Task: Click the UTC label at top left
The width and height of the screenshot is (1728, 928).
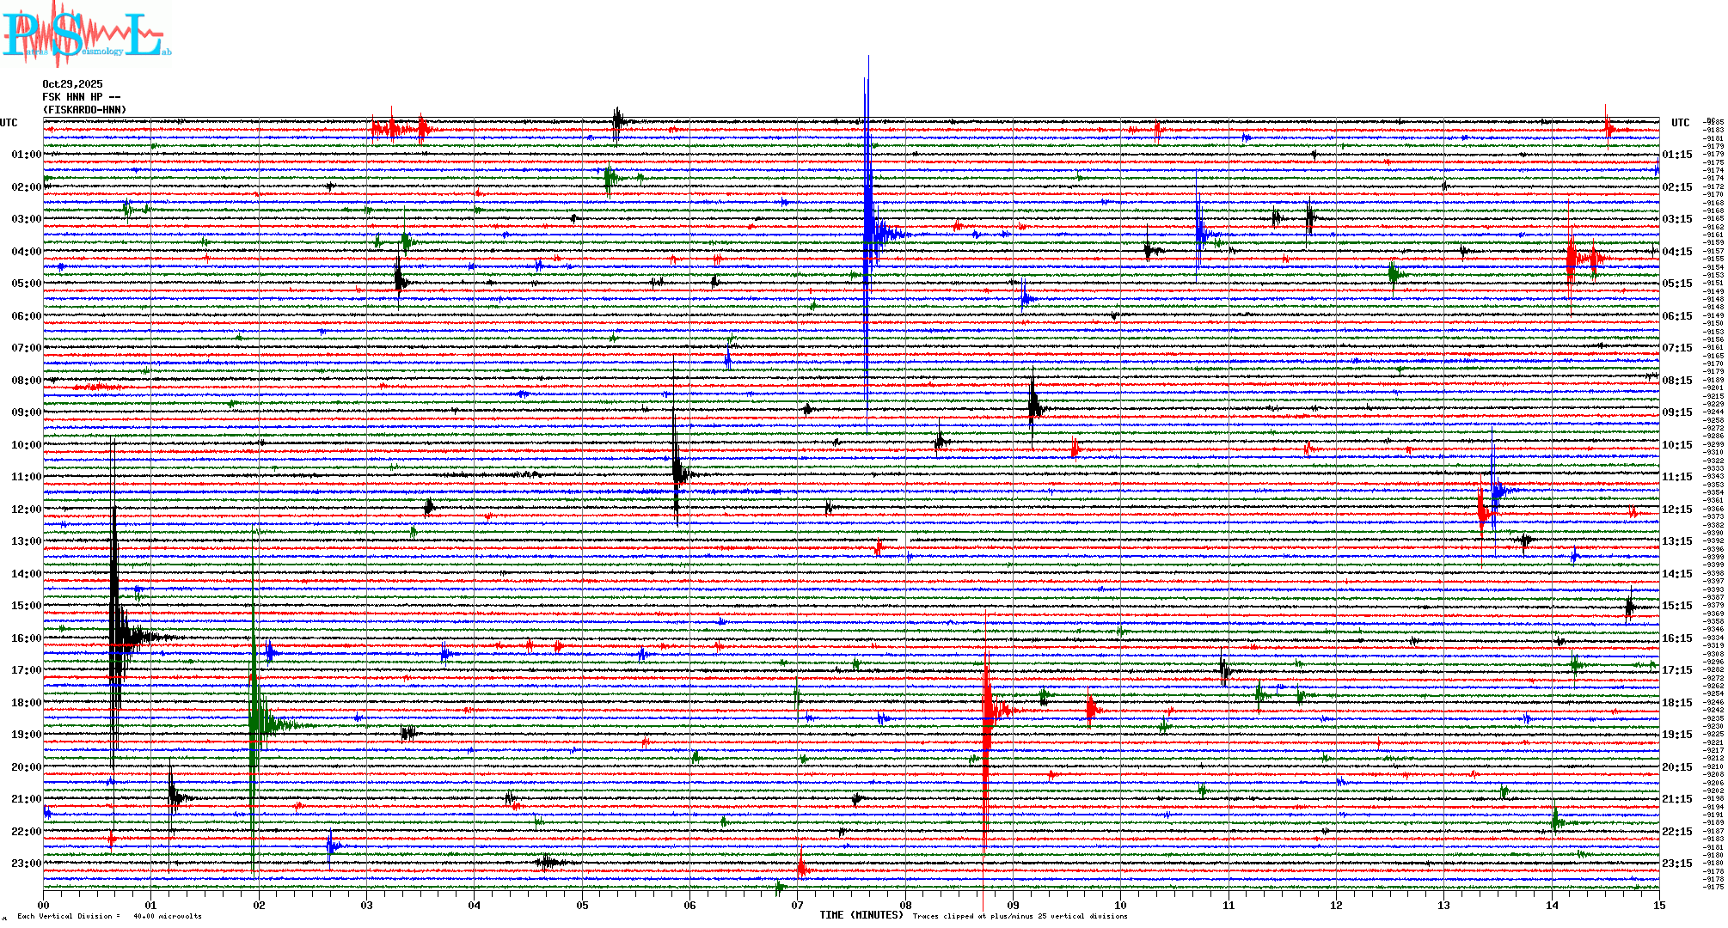Action: point(9,123)
